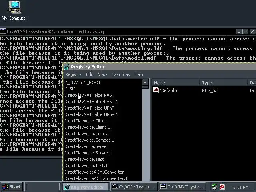Maximize the cmd.exe window
256x192 pixels.
coord(245,31)
